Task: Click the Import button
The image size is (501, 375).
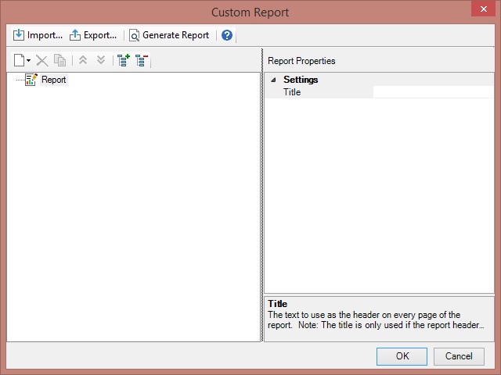Action: (x=38, y=35)
